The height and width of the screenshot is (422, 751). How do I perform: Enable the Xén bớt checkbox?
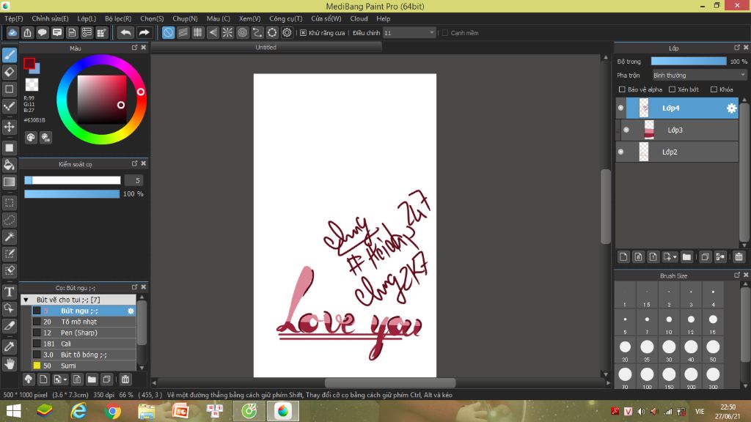click(x=672, y=89)
